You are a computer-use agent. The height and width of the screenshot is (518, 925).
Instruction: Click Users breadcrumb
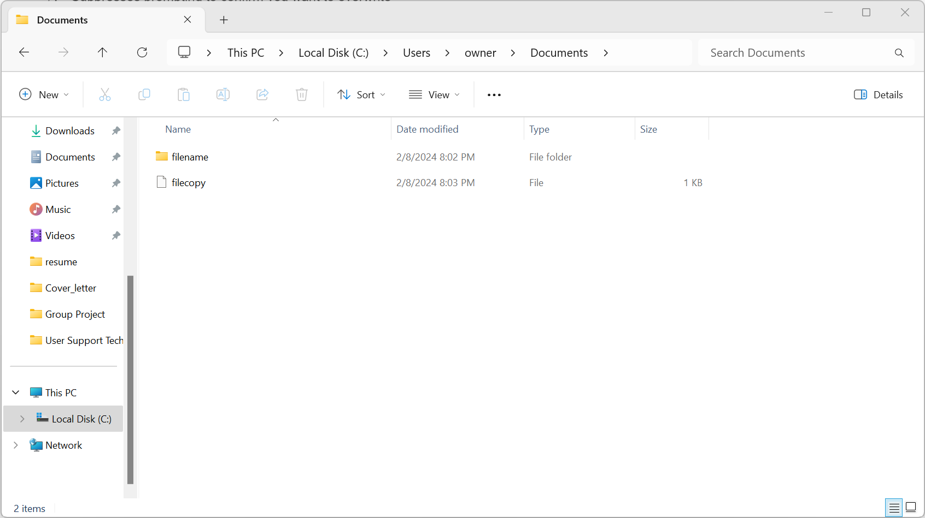417,53
